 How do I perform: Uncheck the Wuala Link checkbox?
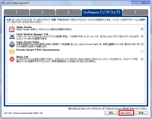coord(142,59)
